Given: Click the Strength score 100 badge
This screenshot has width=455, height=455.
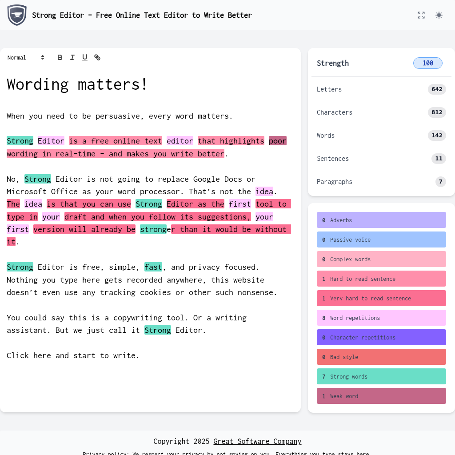Looking at the screenshot, I should [427, 63].
